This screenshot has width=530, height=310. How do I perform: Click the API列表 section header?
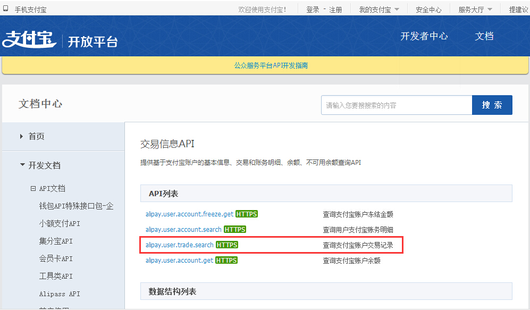pos(326,194)
